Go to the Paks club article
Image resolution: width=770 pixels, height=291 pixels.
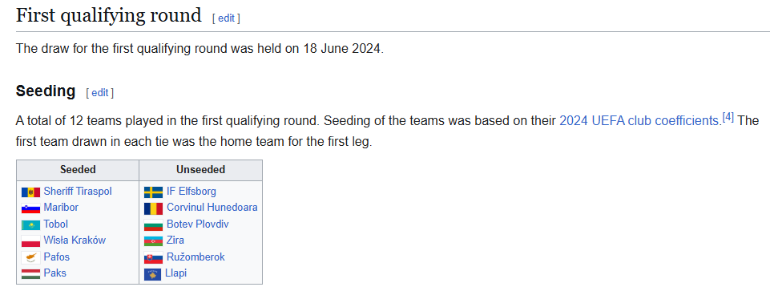click(x=55, y=273)
